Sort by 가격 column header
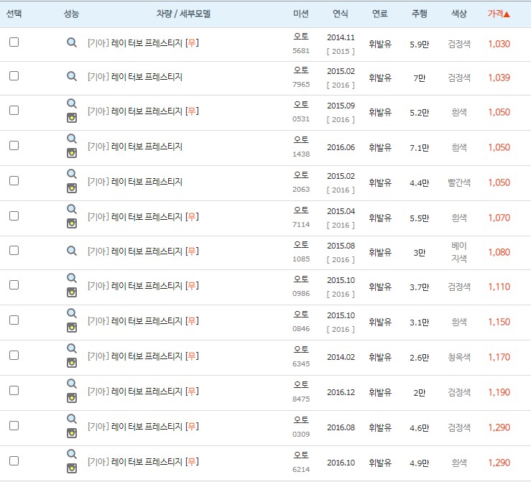Screen dimensions: 531x482 pos(499,14)
